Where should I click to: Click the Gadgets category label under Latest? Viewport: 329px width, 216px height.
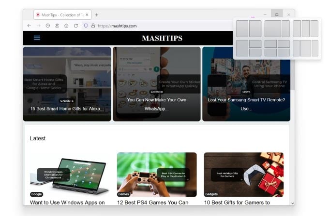coord(211,194)
